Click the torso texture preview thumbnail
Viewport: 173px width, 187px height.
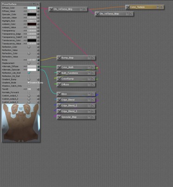click(x=21, y=123)
